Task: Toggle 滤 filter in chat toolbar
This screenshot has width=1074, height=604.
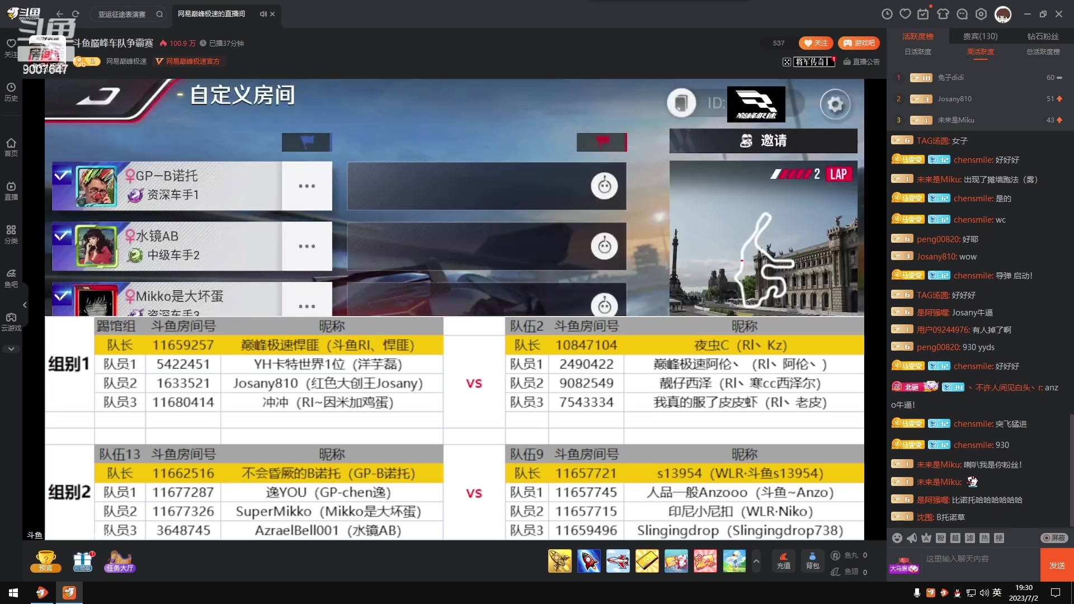Action: click(970, 537)
